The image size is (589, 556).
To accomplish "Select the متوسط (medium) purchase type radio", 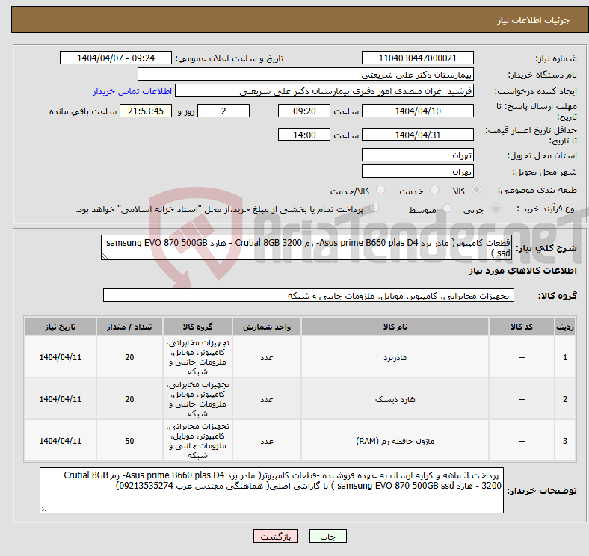I will 447,208.
